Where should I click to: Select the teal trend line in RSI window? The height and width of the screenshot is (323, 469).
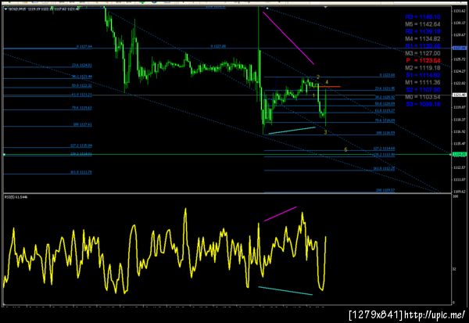285,291
